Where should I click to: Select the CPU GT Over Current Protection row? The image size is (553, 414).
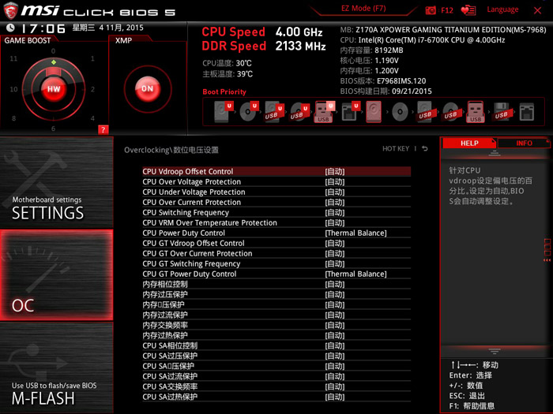click(197, 254)
